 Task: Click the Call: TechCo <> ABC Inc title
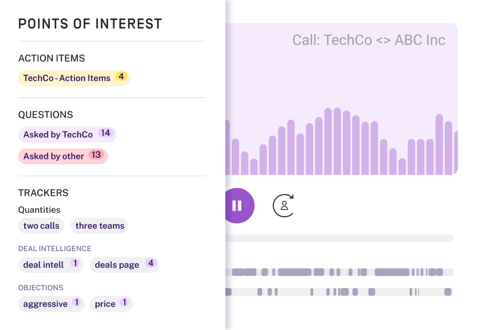[369, 40]
